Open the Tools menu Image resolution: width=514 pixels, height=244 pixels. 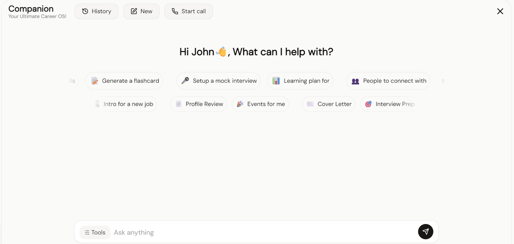click(95, 232)
